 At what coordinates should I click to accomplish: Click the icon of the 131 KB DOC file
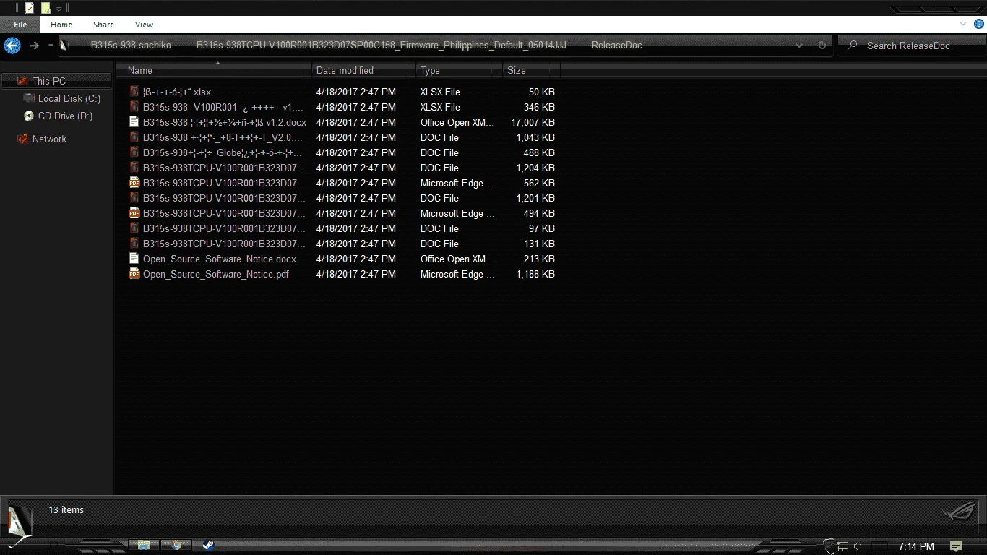134,244
